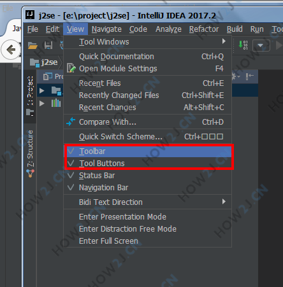Close the open View menu

coord(75,29)
